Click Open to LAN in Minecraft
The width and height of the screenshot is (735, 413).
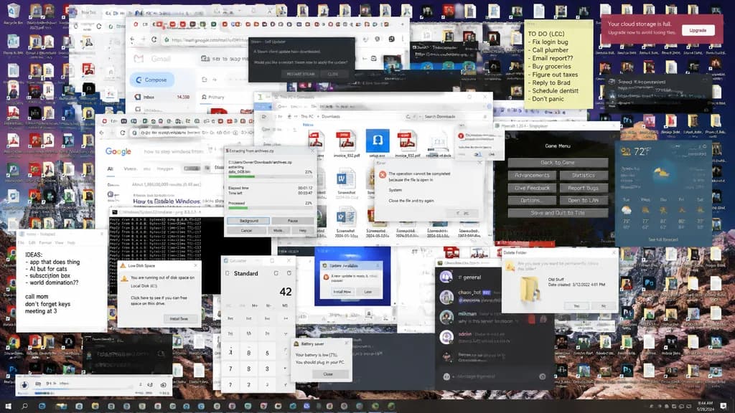pos(583,201)
